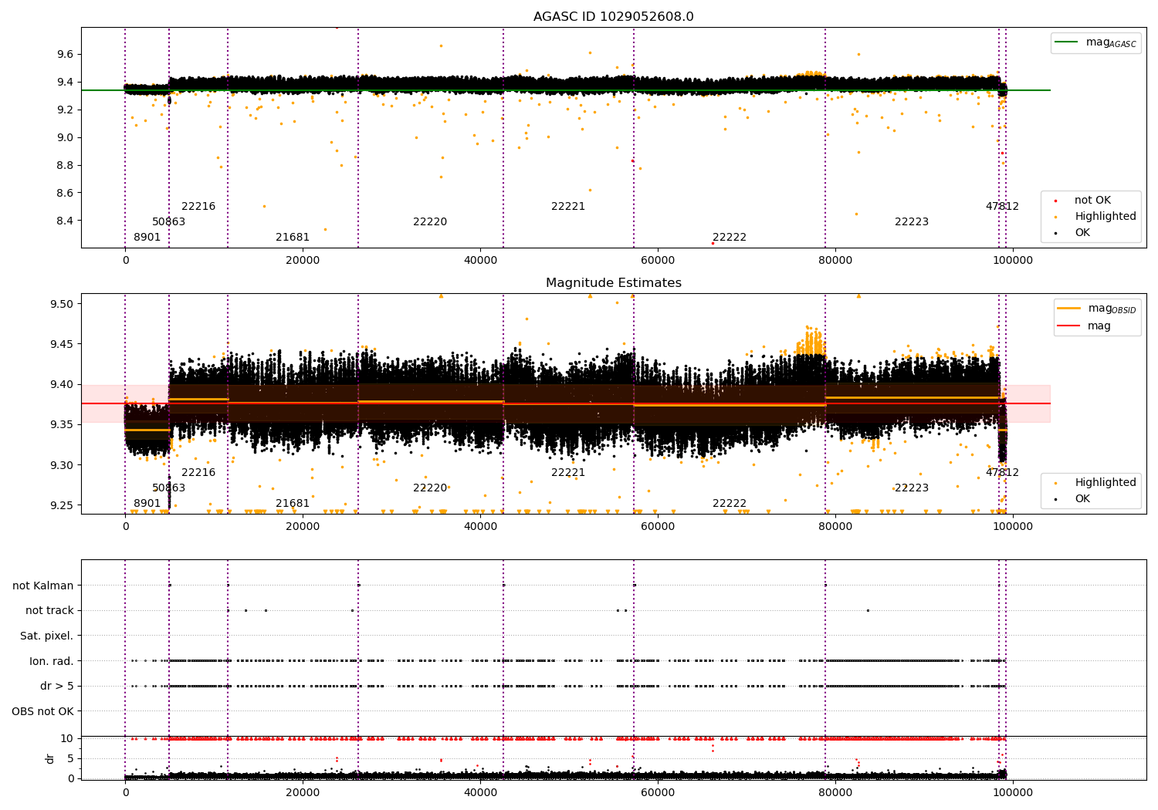The width and height of the screenshot is (1158, 810).
Task: Select OBSID label 22223 in the top plot
Action: [x=912, y=222]
